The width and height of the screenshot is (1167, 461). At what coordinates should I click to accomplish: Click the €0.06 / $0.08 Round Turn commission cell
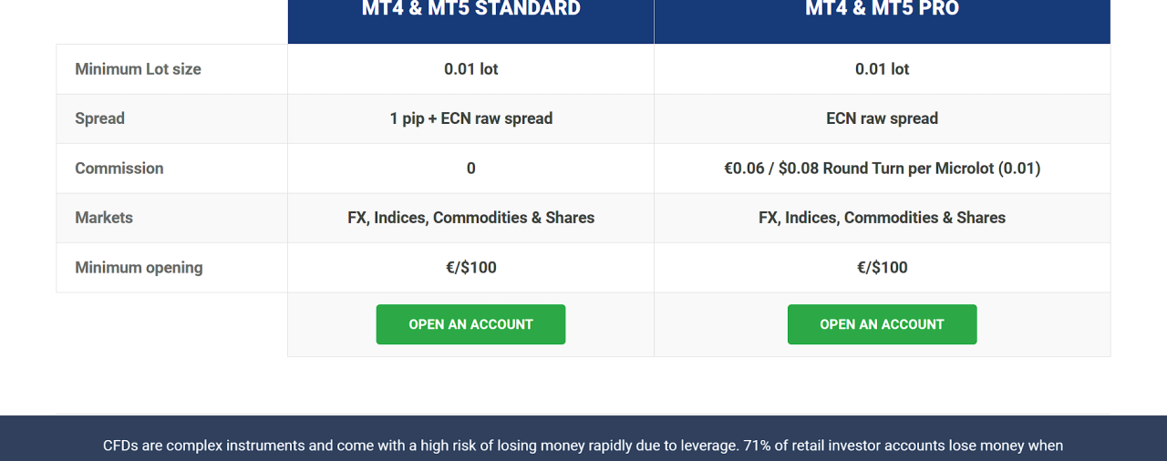tap(882, 169)
